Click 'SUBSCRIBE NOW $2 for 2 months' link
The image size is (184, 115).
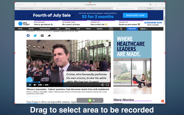pyautogui.click(x=153, y=24)
